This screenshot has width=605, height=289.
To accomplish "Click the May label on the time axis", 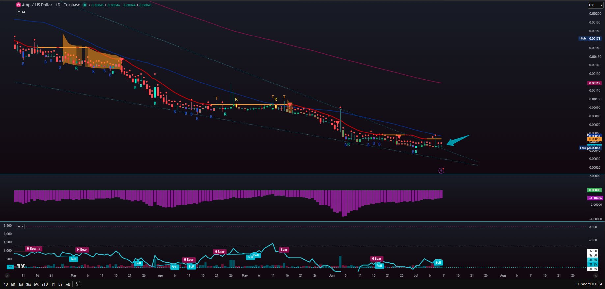I will click(x=245, y=276).
